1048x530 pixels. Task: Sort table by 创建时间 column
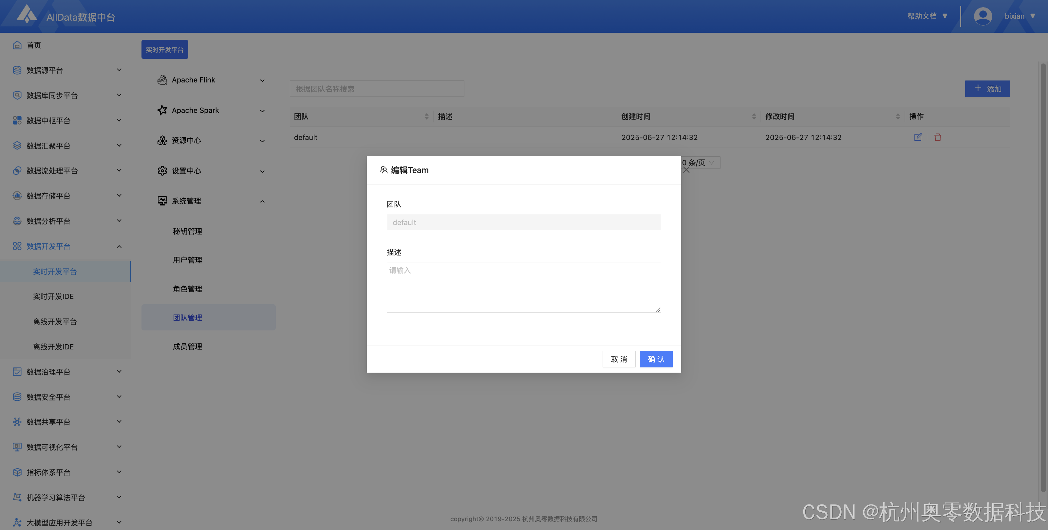[754, 117]
